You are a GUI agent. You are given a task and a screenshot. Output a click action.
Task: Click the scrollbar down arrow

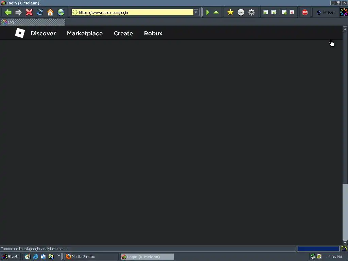[345, 243]
